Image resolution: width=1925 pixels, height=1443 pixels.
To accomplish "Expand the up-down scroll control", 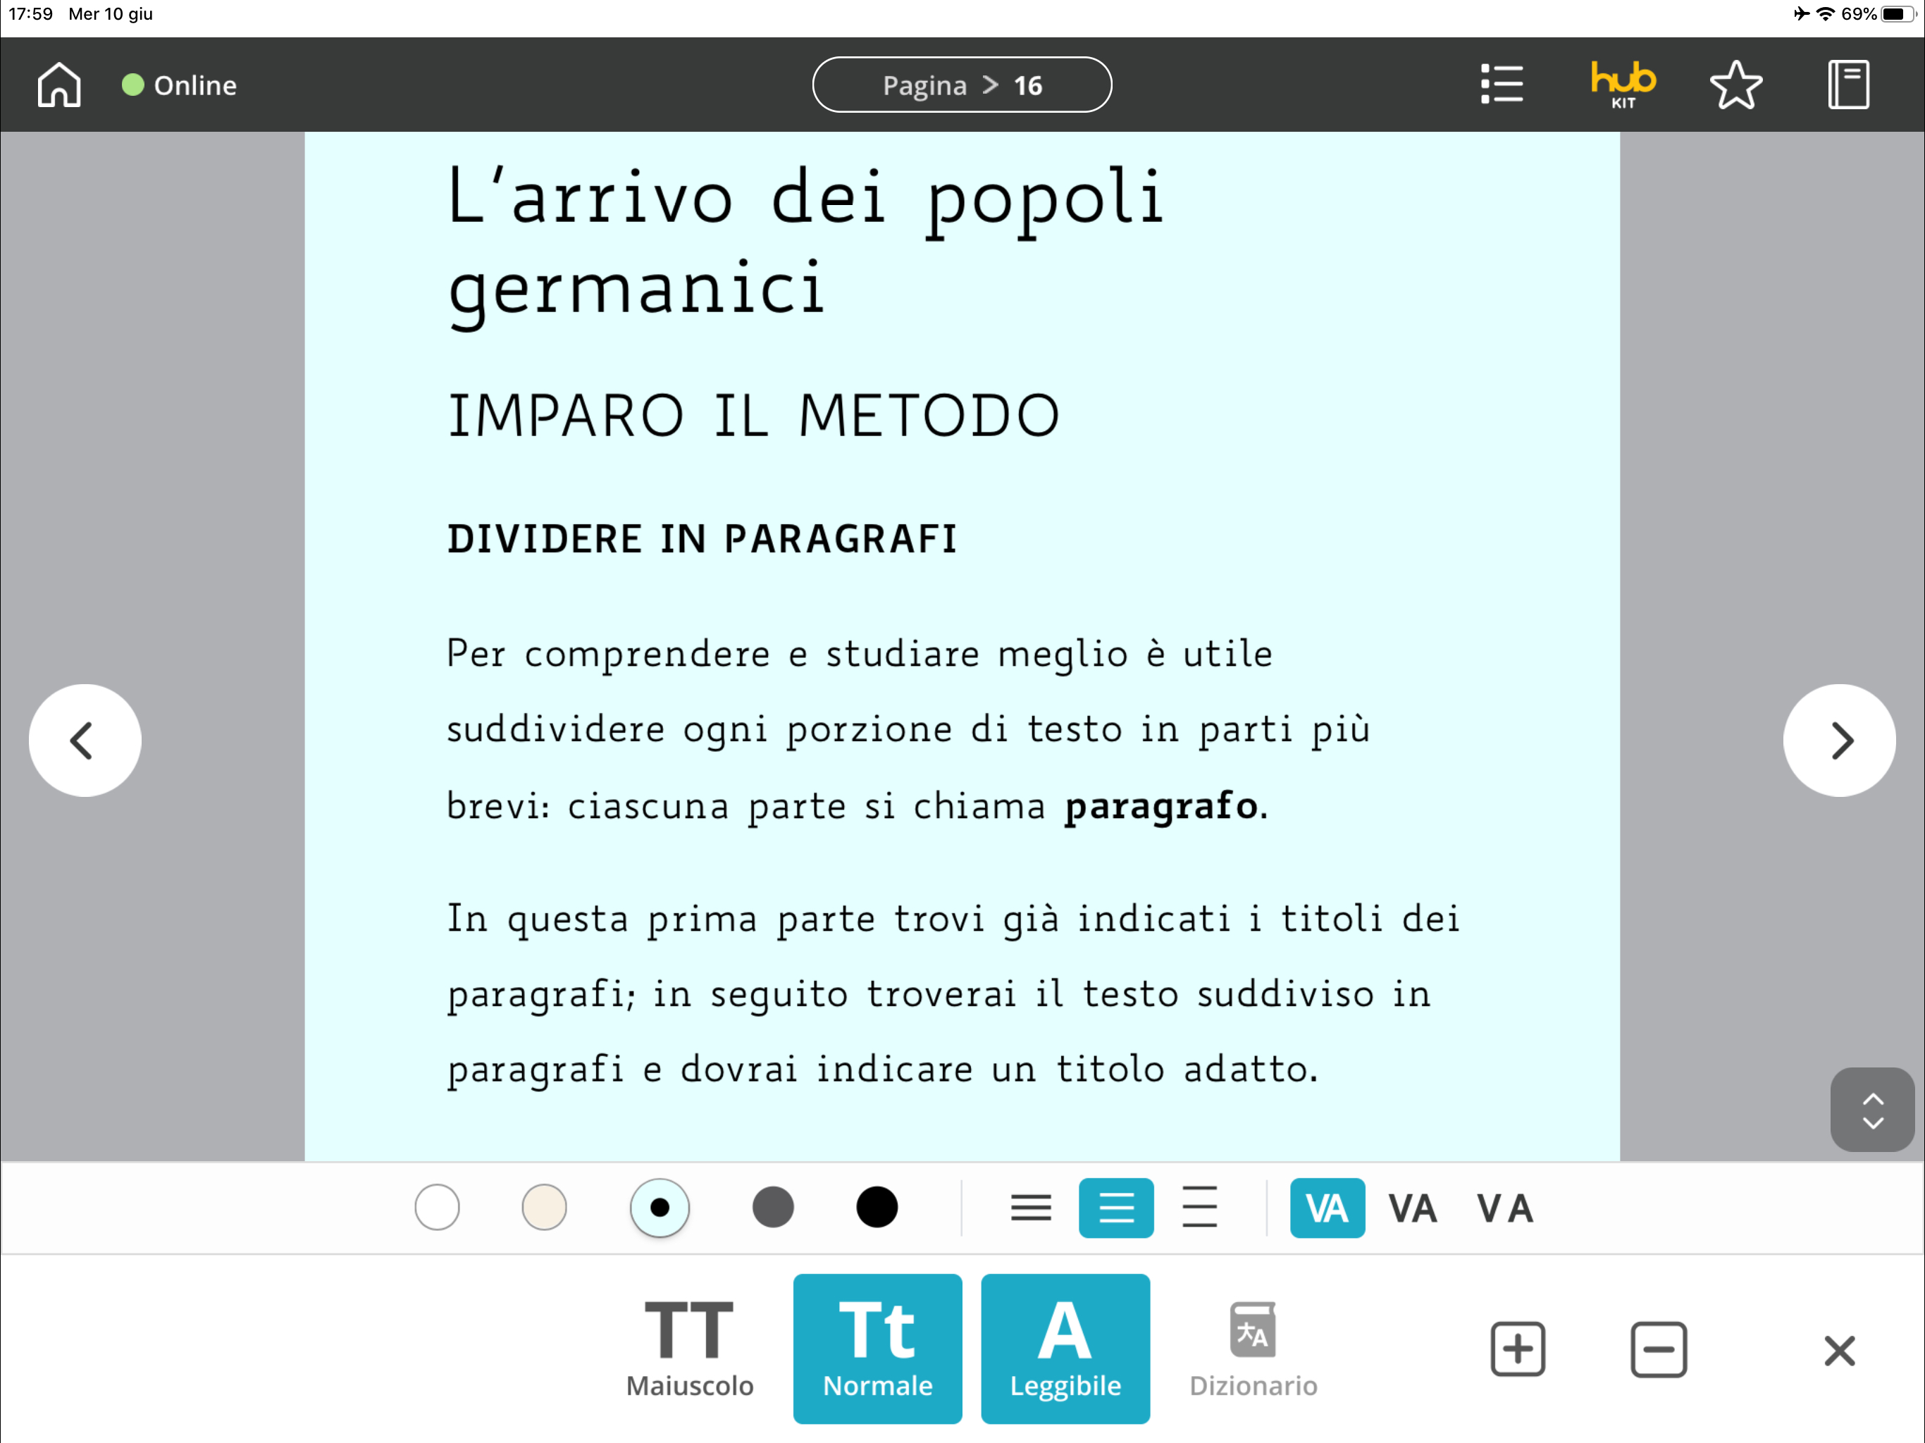I will coord(1872,1110).
